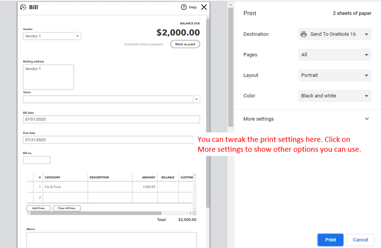Cancel the print dialog
Screen dimensions: 381x248
(360, 240)
